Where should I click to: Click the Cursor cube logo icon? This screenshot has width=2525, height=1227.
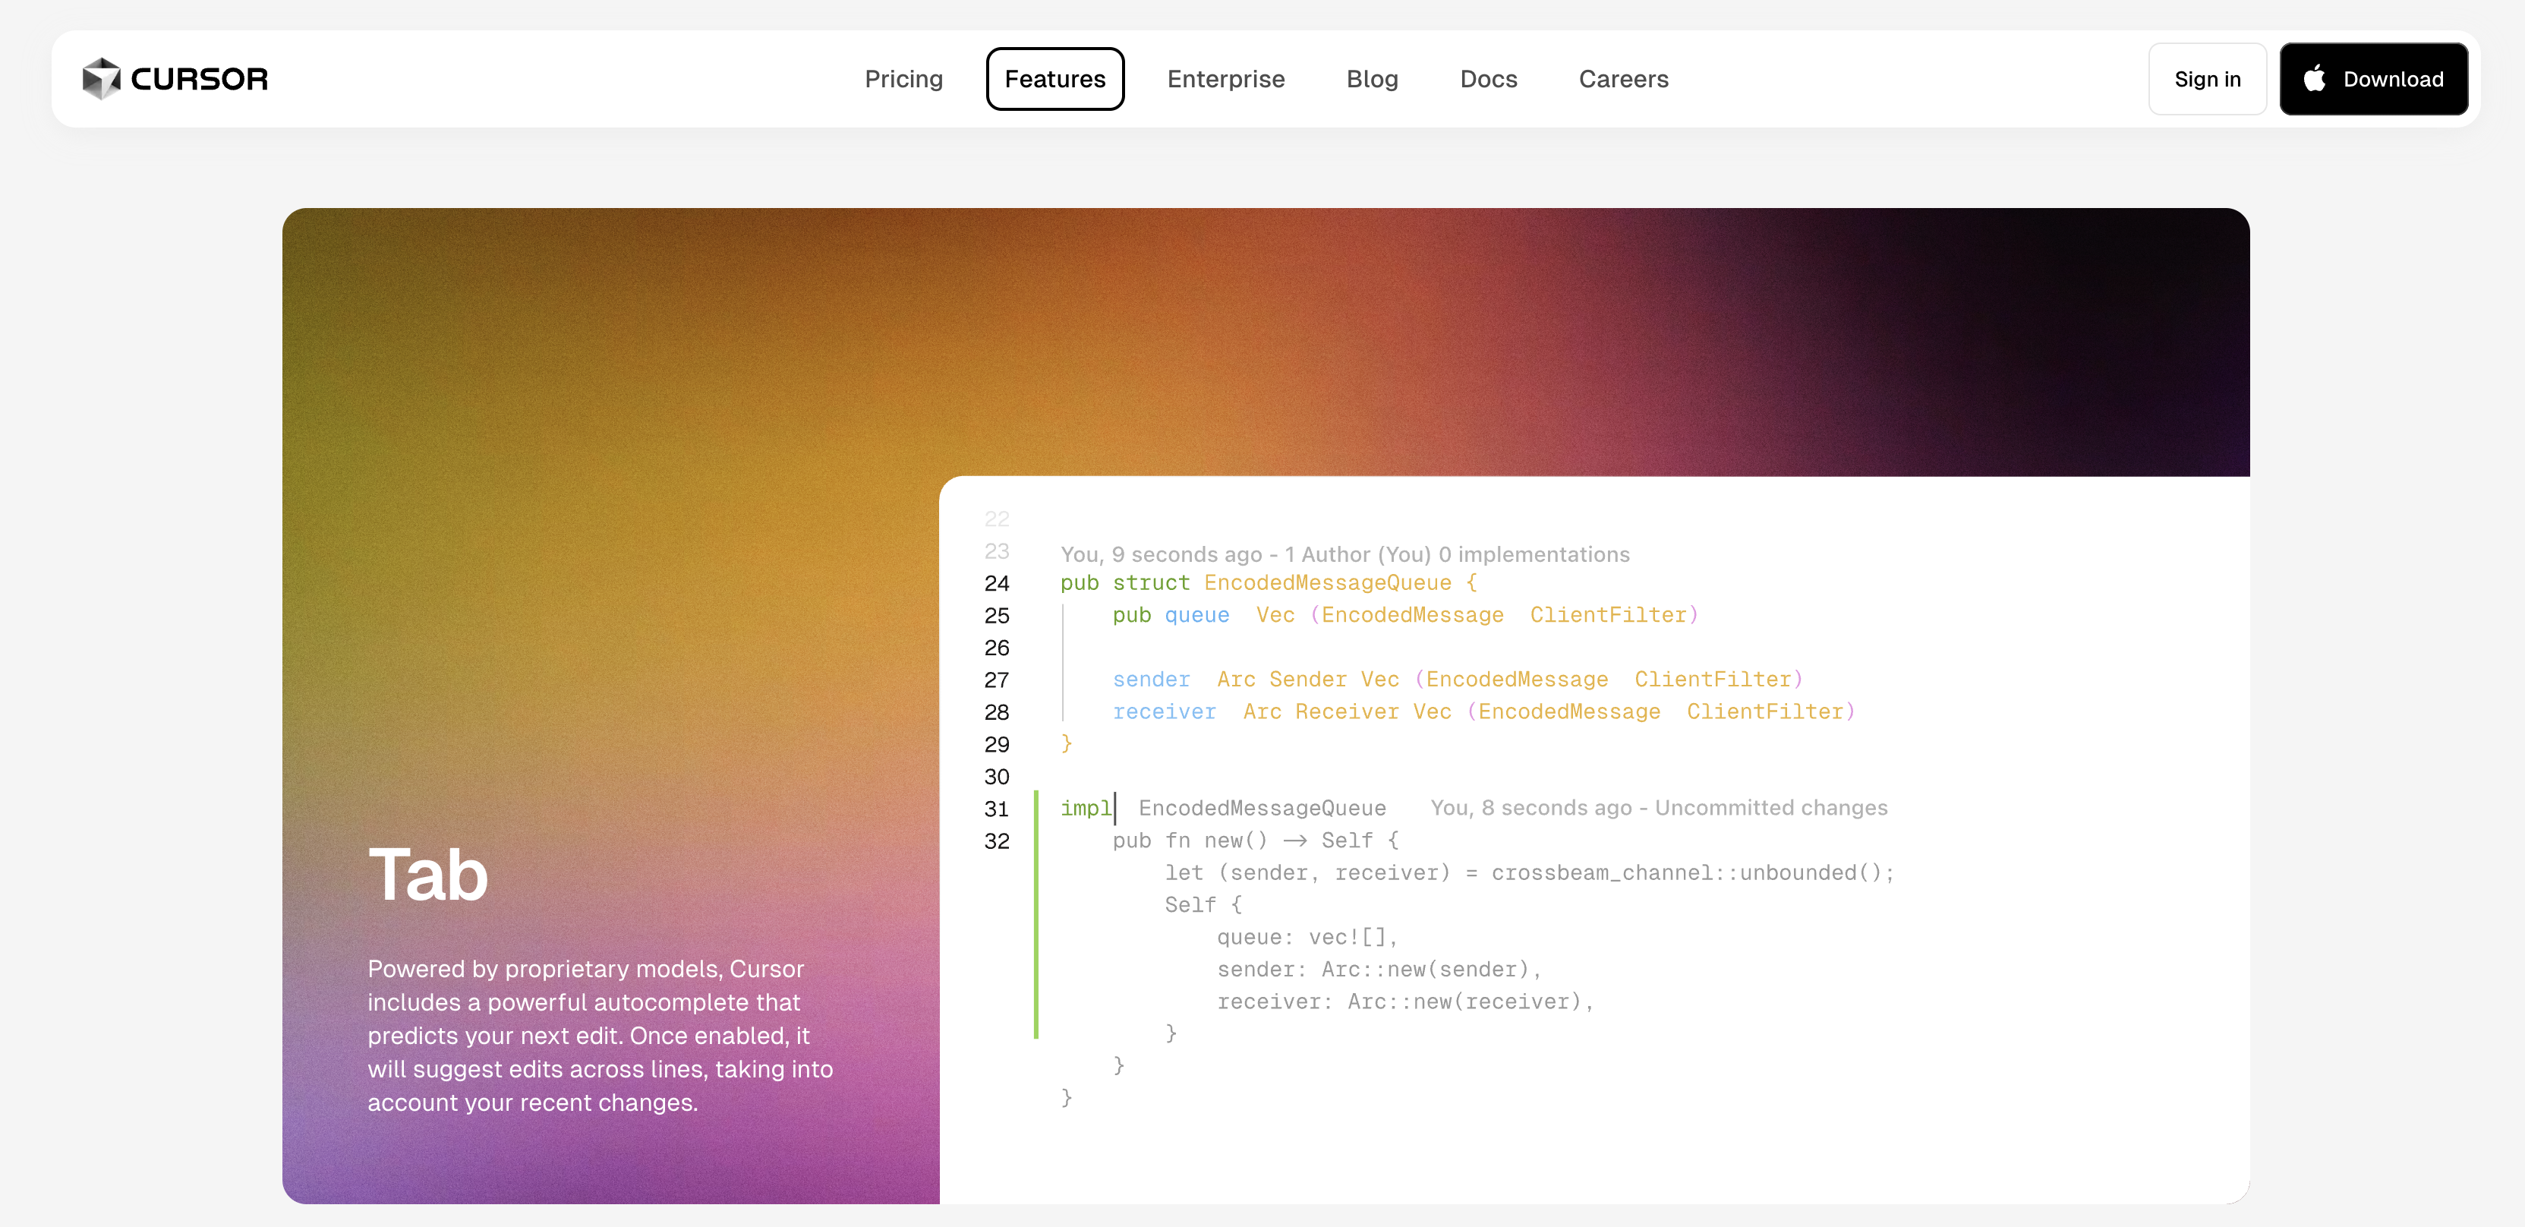pos(101,78)
